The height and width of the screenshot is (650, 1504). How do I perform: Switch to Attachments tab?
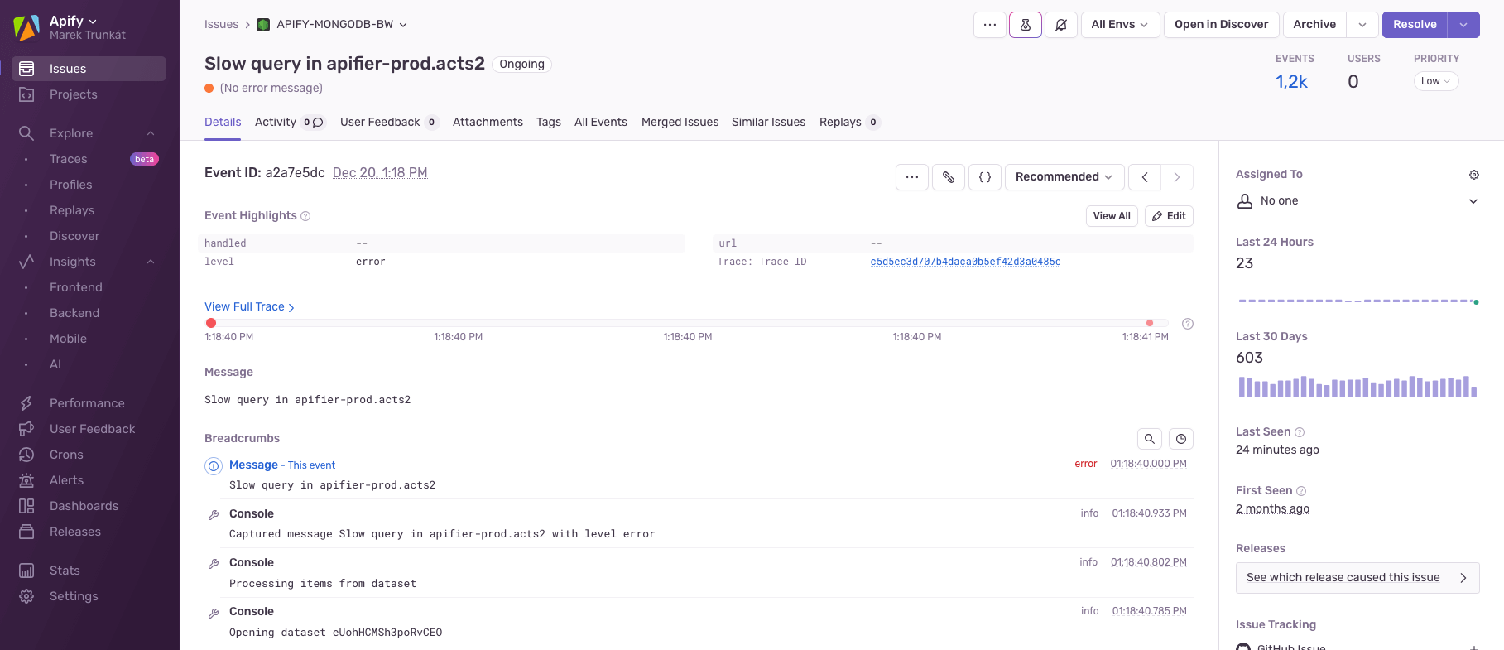(x=488, y=123)
